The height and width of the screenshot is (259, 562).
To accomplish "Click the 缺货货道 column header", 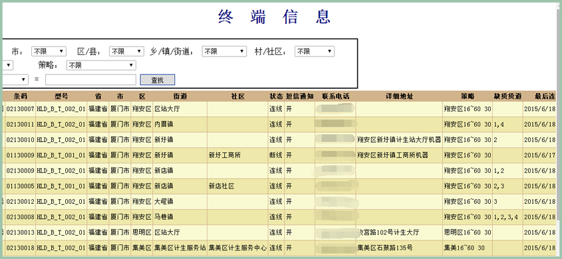I will pos(507,96).
